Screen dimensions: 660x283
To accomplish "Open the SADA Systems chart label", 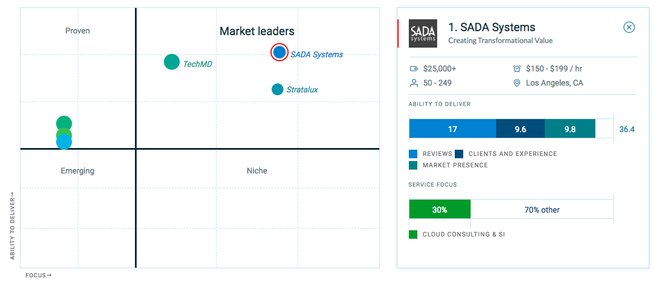I will 316,54.
